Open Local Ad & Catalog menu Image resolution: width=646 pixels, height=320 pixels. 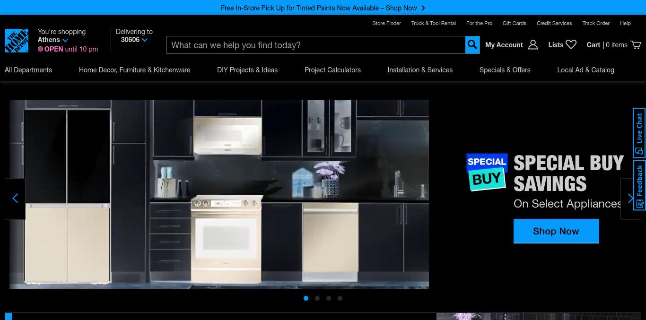(586, 70)
